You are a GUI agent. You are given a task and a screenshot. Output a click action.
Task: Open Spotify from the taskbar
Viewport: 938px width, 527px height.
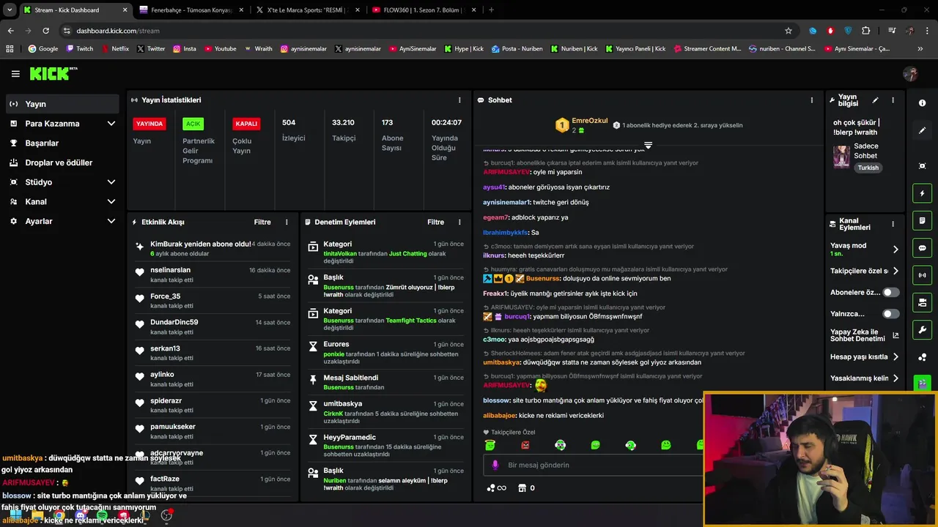click(x=101, y=516)
